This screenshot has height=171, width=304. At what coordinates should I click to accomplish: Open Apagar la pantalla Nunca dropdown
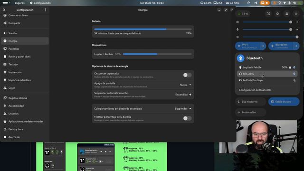pyautogui.click(x=185, y=85)
